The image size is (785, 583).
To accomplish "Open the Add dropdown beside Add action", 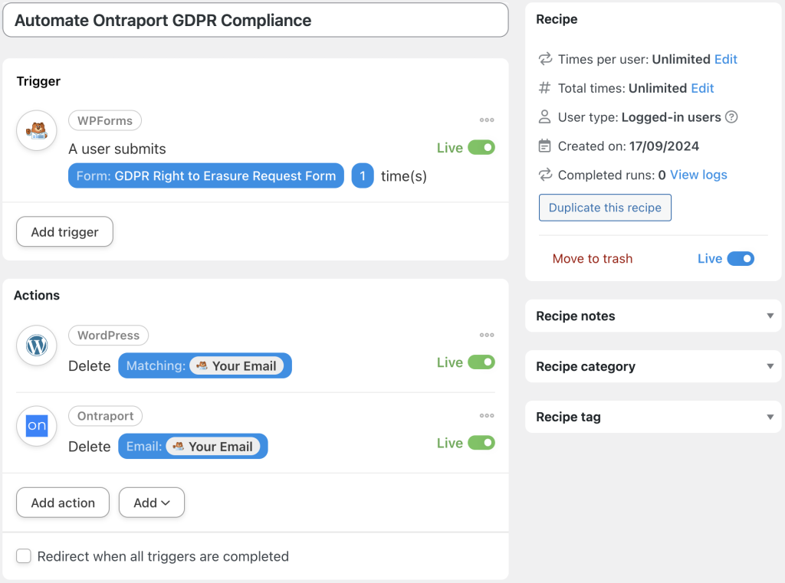I will (x=151, y=503).
